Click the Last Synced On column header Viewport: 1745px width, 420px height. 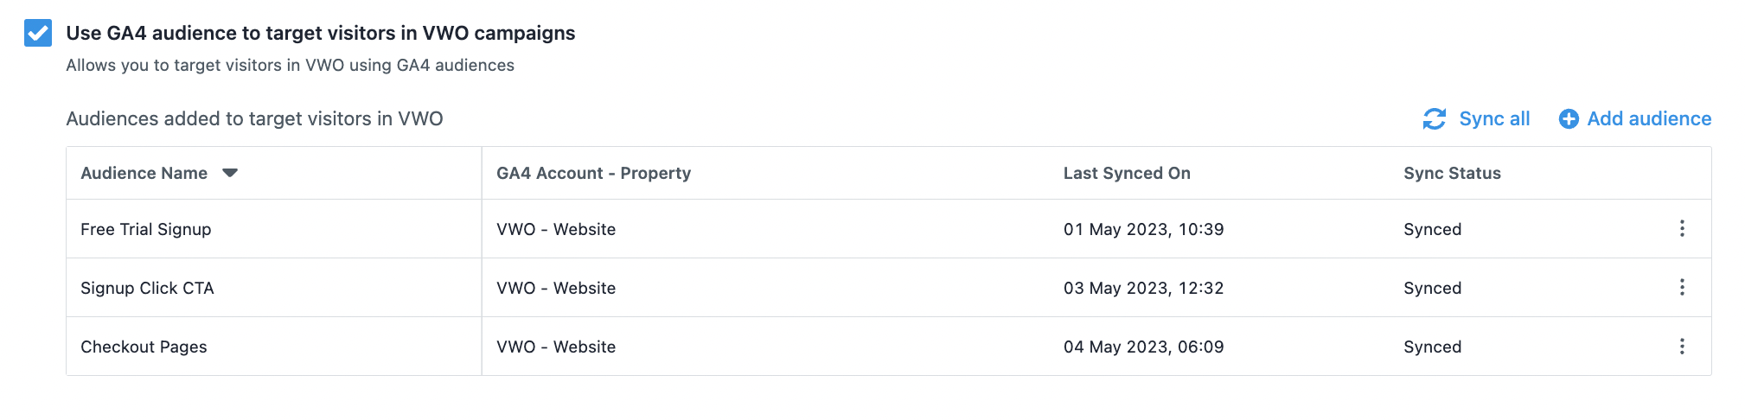click(x=1127, y=173)
